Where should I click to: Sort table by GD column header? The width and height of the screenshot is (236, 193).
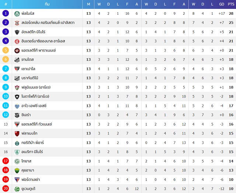click(222, 4)
